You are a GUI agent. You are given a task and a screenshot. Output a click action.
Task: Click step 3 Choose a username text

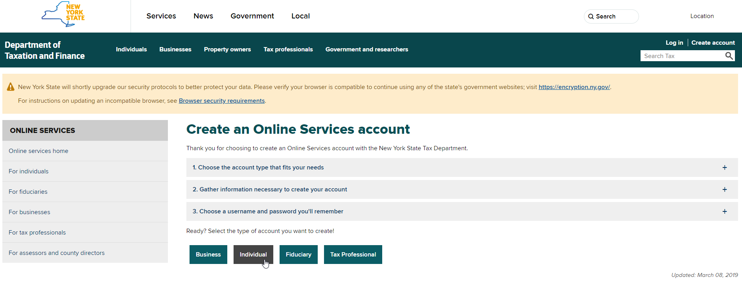coord(268,211)
